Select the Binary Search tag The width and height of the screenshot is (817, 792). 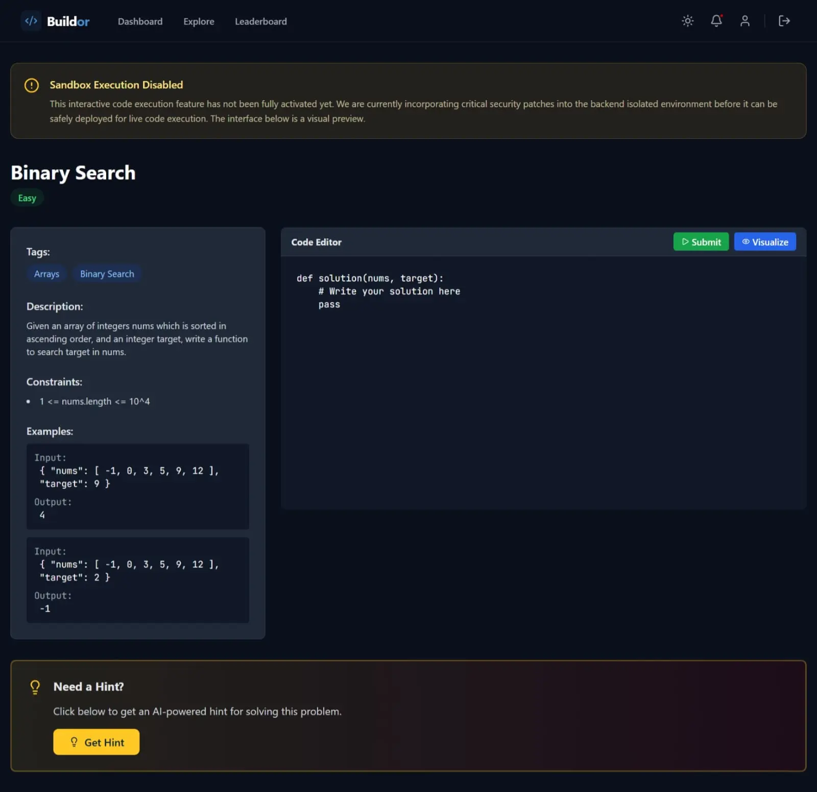(x=107, y=274)
